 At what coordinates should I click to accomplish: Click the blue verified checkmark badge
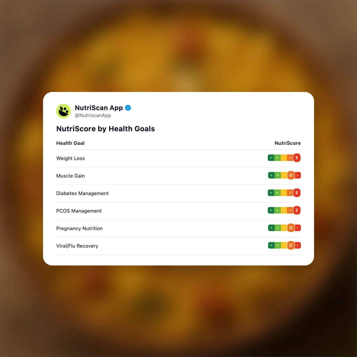tap(128, 108)
